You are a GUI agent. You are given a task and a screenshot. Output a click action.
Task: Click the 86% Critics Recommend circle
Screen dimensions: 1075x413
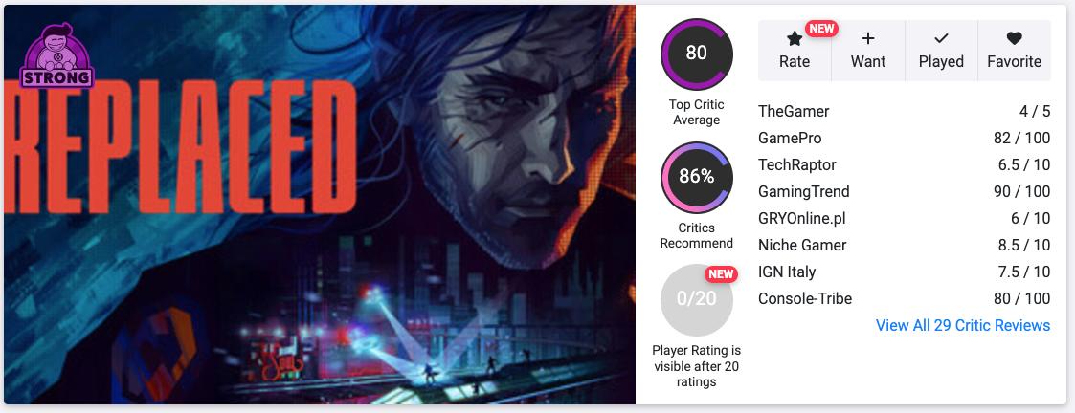(697, 178)
